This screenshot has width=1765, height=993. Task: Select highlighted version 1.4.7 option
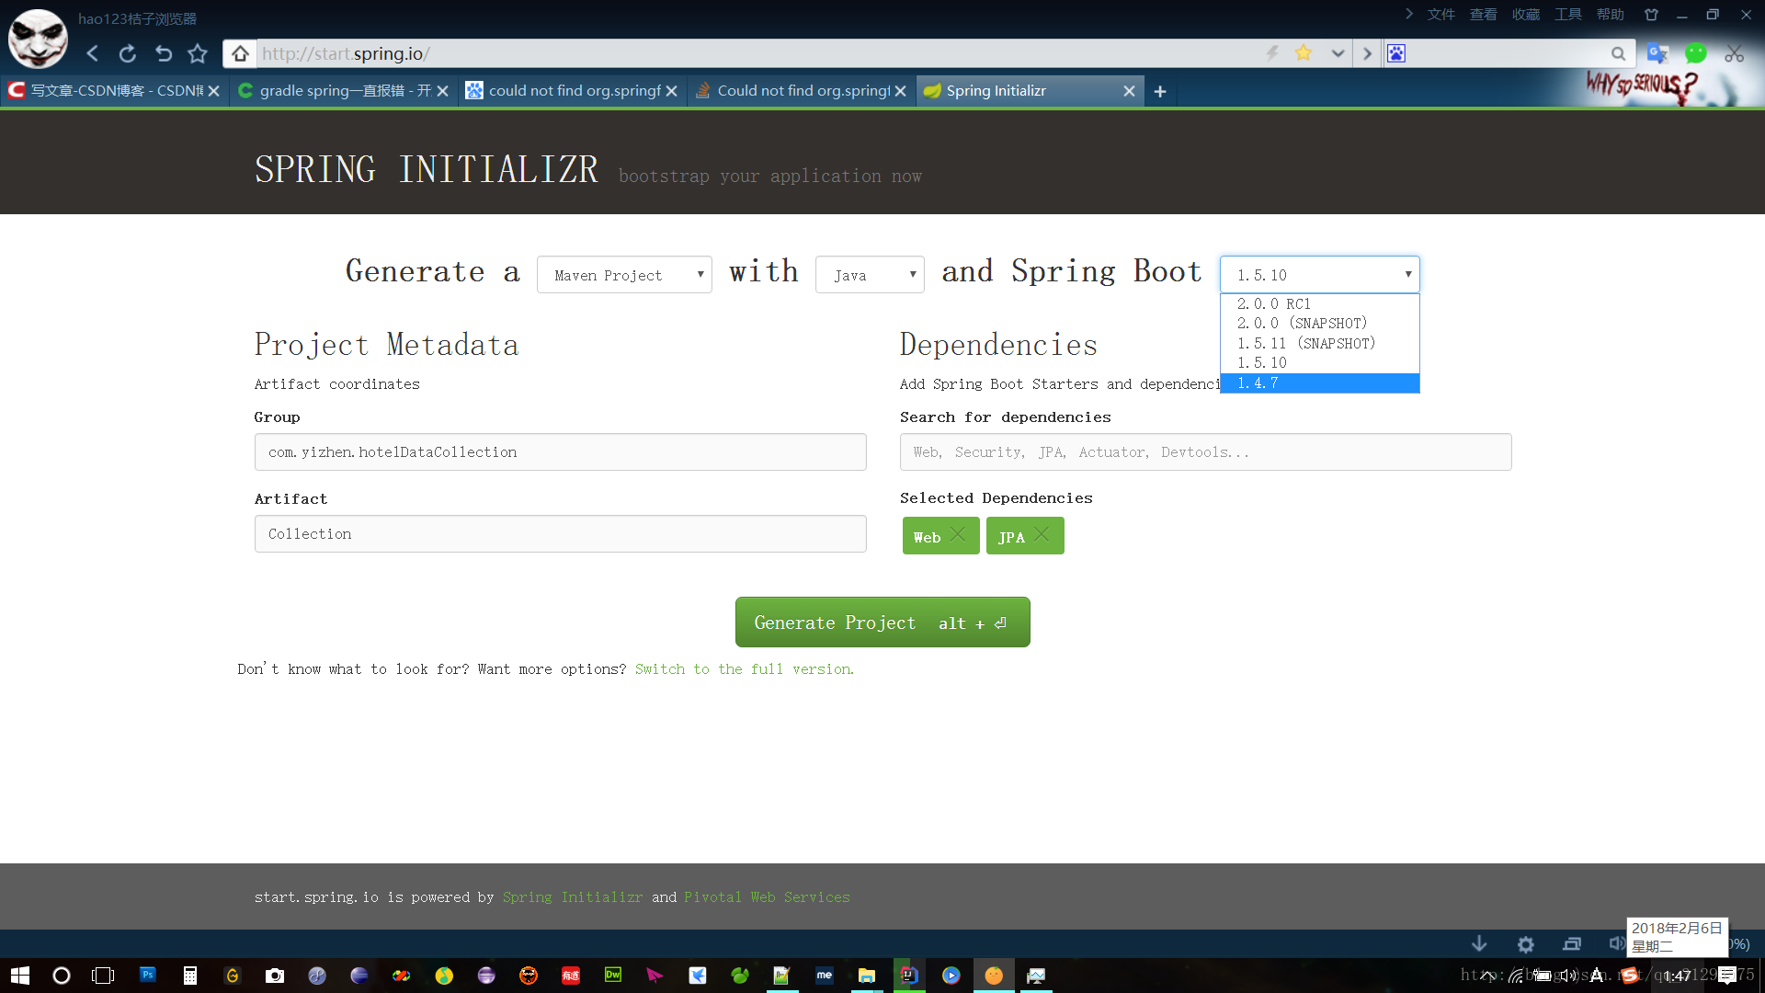1319,383
